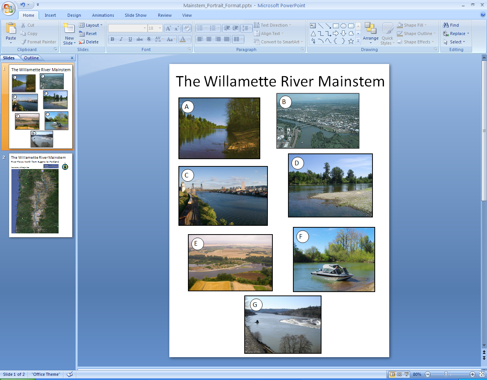Toggle Normal view button in status bar

click(392, 374)
